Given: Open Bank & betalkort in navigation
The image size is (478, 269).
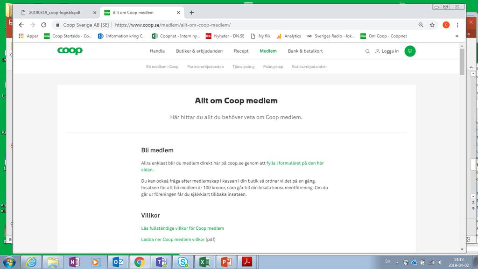Looking at the screenshot, I should [305, 51].
